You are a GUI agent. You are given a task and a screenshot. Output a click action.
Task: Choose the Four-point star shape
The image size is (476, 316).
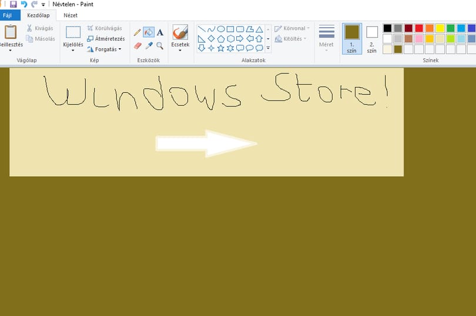point(212,48)
